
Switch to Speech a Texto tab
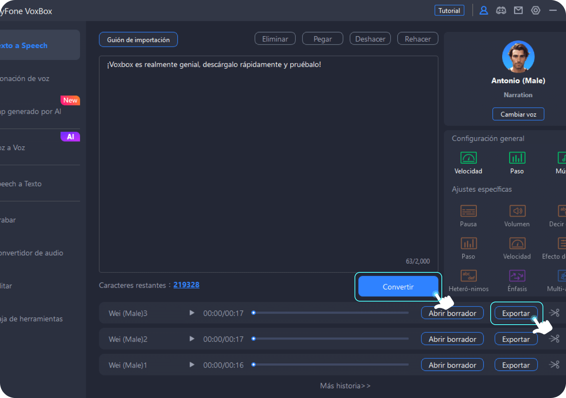coord(21,184)
